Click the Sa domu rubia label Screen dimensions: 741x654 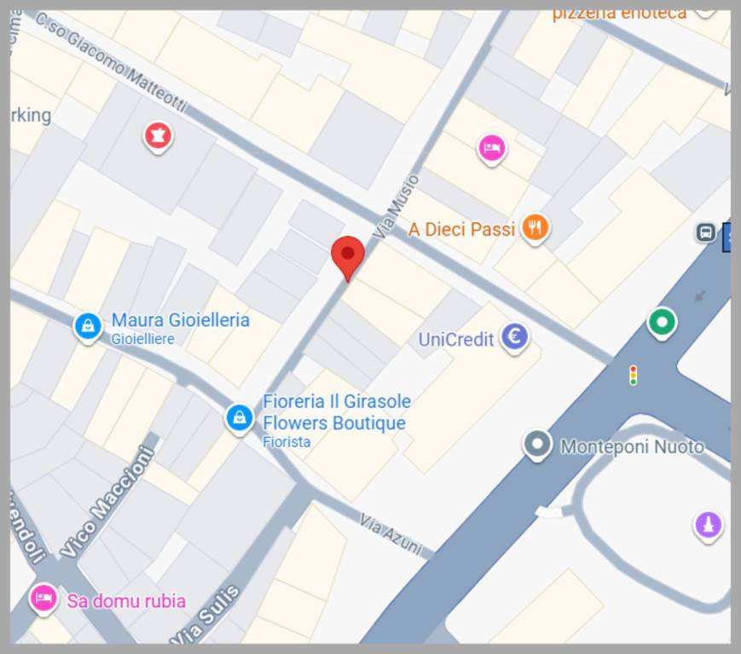point(127,601)
